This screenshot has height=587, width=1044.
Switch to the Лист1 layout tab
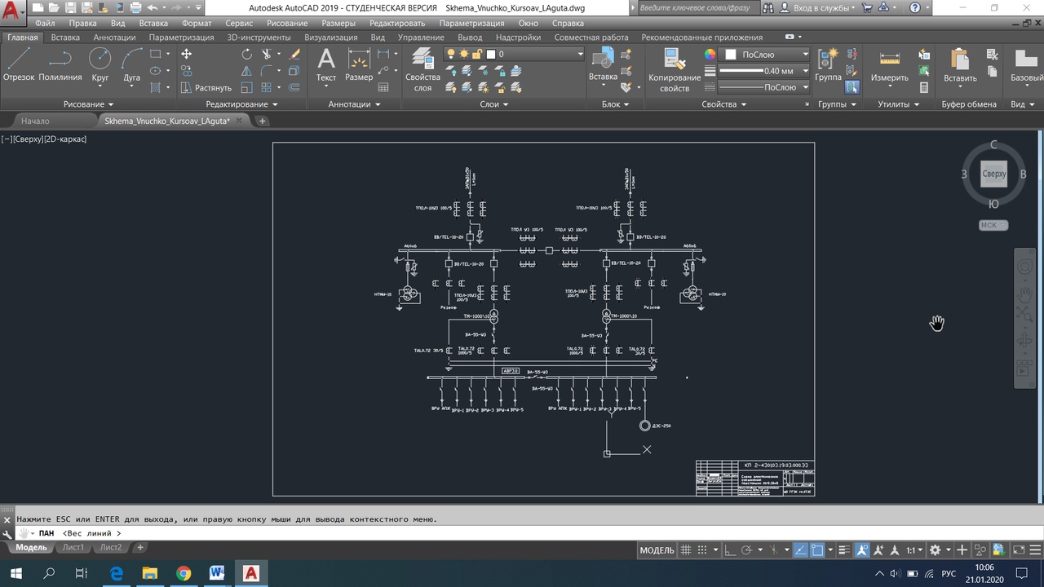tap(73, 548)
